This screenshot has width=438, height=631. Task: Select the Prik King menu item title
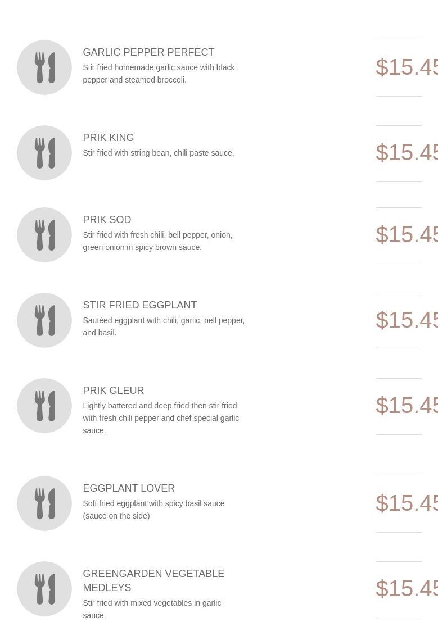pos(108,138)
